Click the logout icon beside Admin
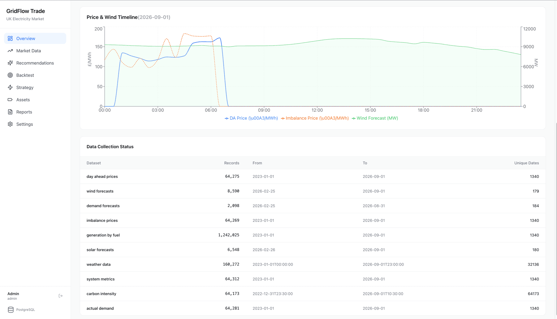This screenshot has height=319, width=557. 61,296
